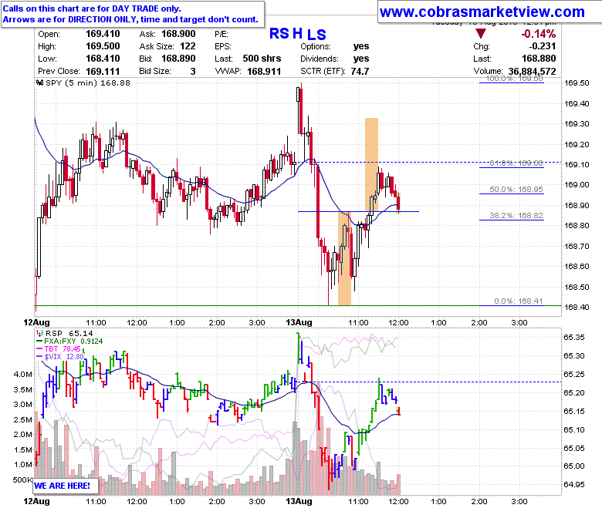Click the Ask price 168.900
This screenshot has height=508, width=602.
point(178,34)
